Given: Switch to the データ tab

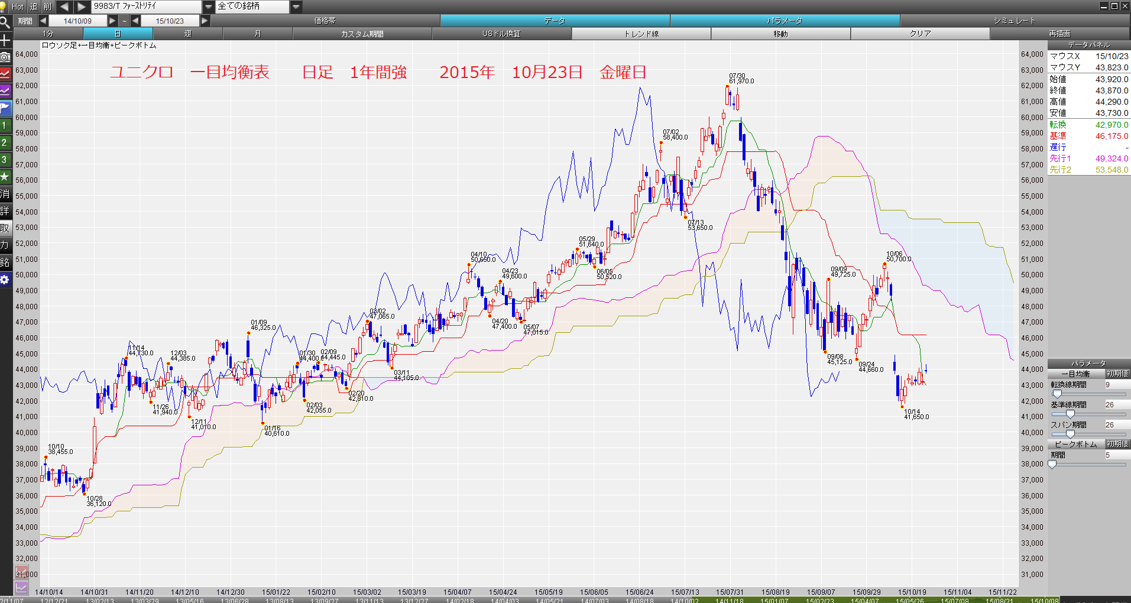Looking at the screenshot, I should point(555,21).
